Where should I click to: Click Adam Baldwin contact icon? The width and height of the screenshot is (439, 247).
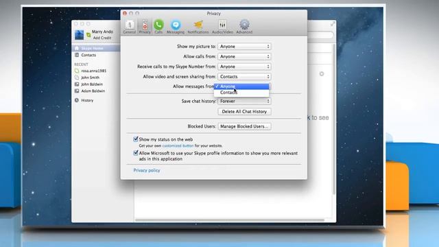coord(77,91)
